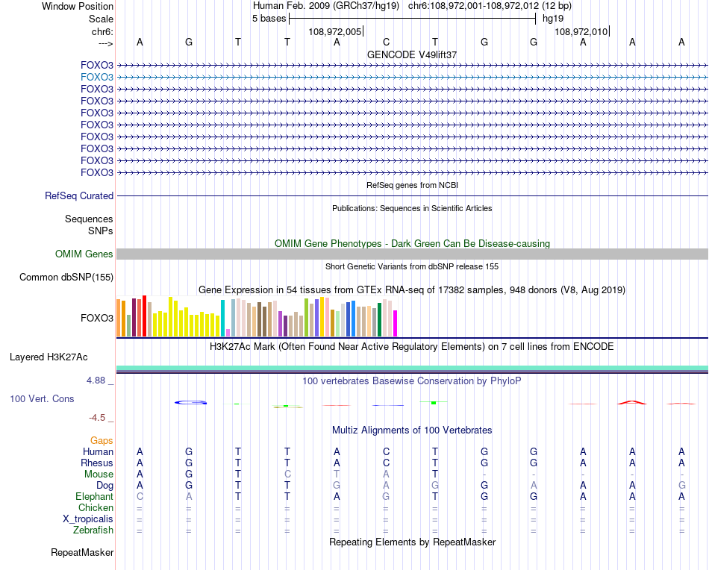
Task: Click the faded C in the Elephant row
Action: pyautogui.click(x=140, y=496)
